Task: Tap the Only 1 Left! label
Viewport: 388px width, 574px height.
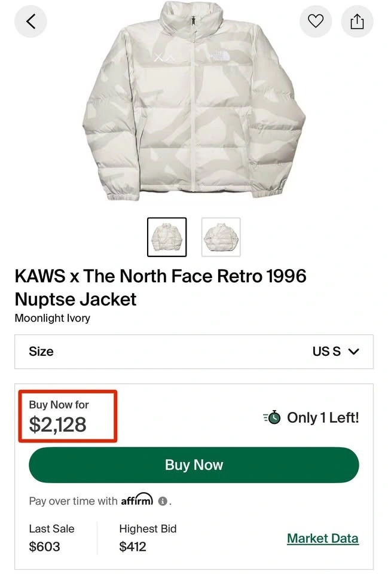Action: coord(323,417)
